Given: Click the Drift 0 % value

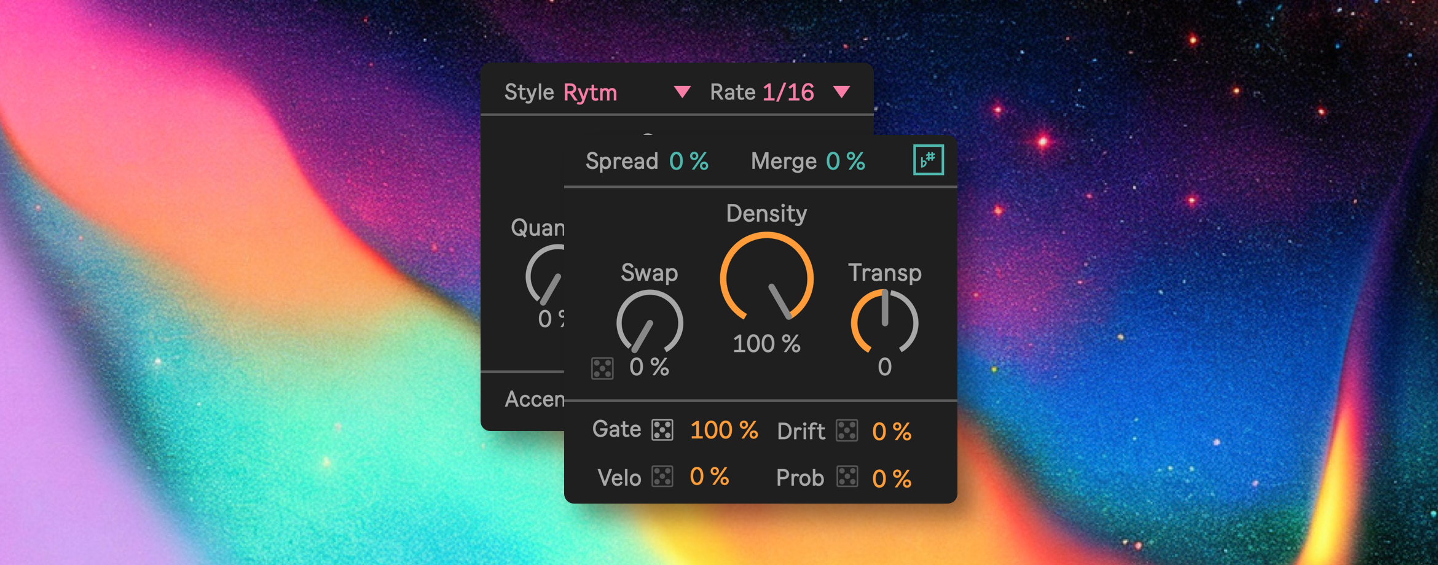Looking at the screenshot, I should pos(891,432).
